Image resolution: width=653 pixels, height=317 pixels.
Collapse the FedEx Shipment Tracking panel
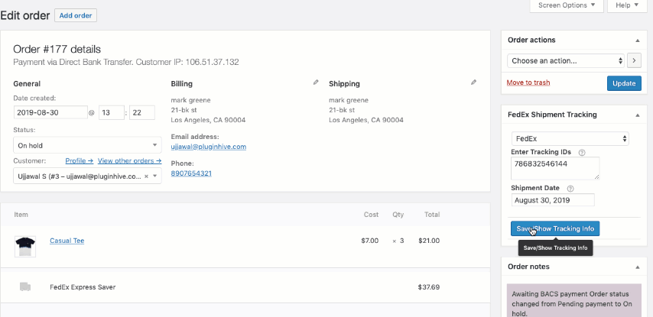coord(637,115)
